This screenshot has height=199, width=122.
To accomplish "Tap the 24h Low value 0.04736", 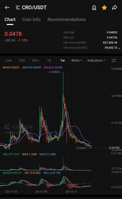I will 112,38.
